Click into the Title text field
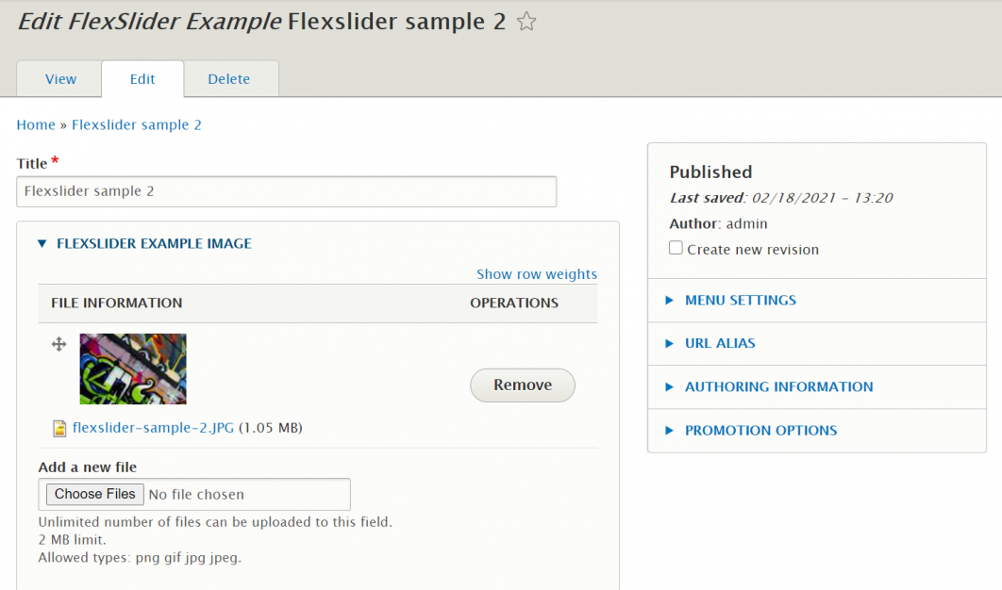The height and width of the screenshot is (590, 1002). click(x=286, y=191)
